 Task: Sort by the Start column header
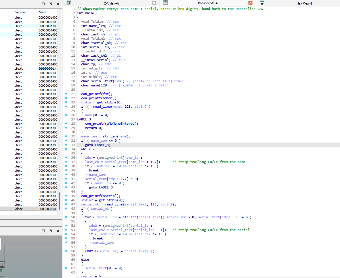point(48,12)
